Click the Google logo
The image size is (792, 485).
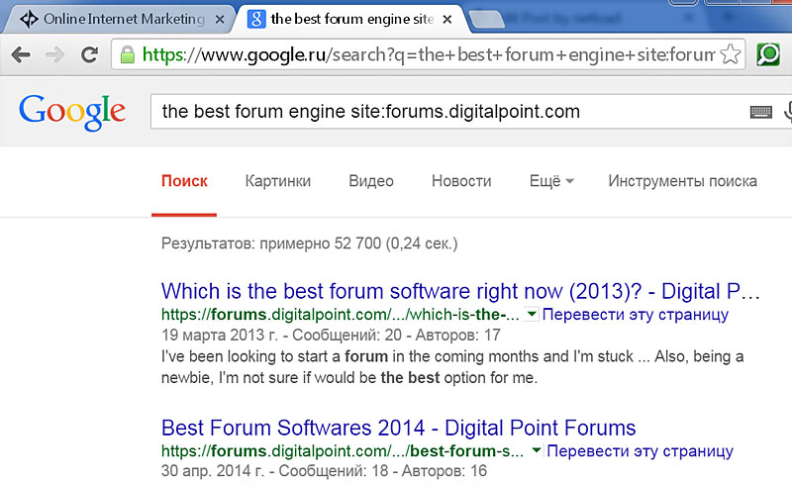(x=71, y=110)
